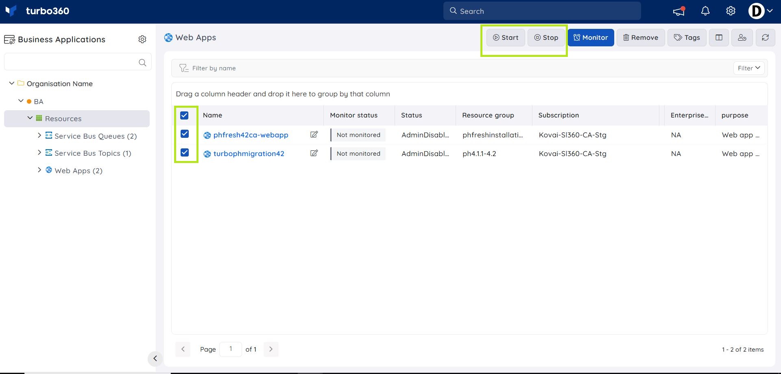Open the phfresh42ca-webapp link
This screenshot has height=374, width=781.
click(x=251, y=135)
